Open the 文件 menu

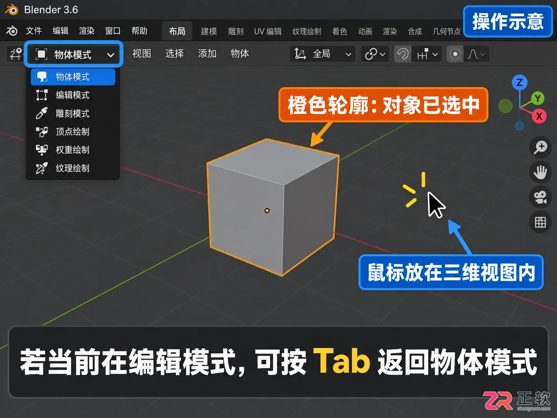(34, 31)
